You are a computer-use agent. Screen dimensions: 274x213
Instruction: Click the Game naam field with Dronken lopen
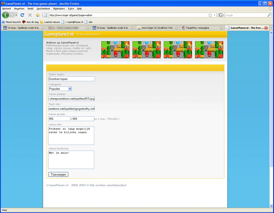pos(72,79)
